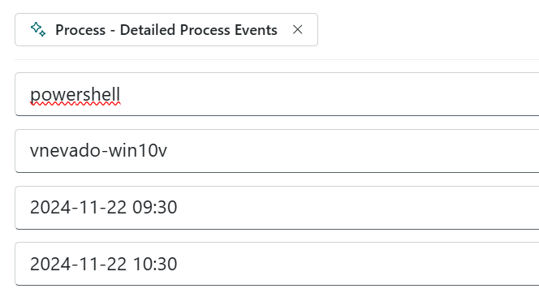Click the sparkle icon on the promptbook chip
The height and width of the screenshot is (293, 539).
point(38,29)
